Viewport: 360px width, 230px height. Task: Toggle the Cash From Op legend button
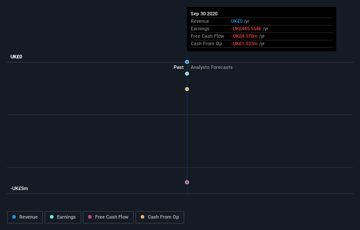pos(160,217)
